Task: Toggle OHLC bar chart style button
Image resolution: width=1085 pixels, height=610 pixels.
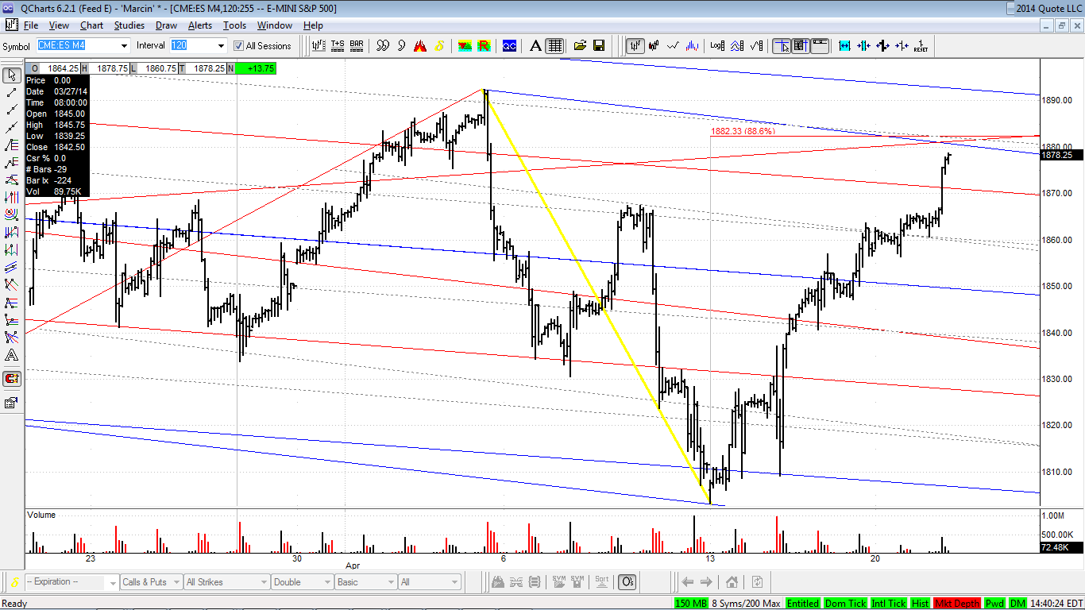Action: coord(635,46)
